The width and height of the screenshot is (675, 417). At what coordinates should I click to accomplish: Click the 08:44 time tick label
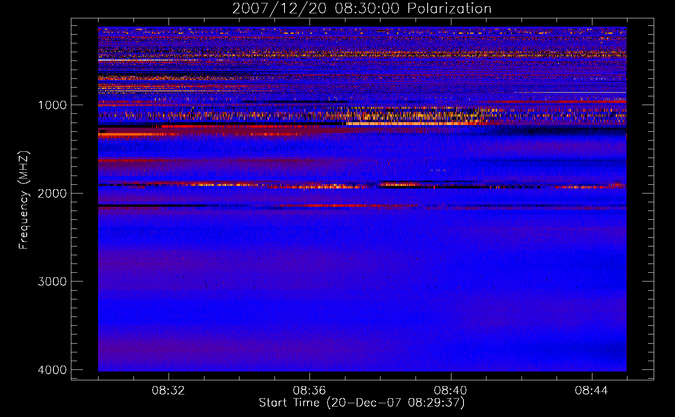coord(592,391)
